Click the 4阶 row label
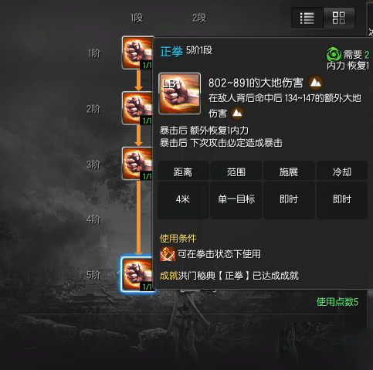This screenshot has width=373, height=370. coord(93,219)
